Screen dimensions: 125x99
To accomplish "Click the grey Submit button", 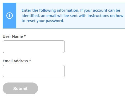I will tap(20, 88).
